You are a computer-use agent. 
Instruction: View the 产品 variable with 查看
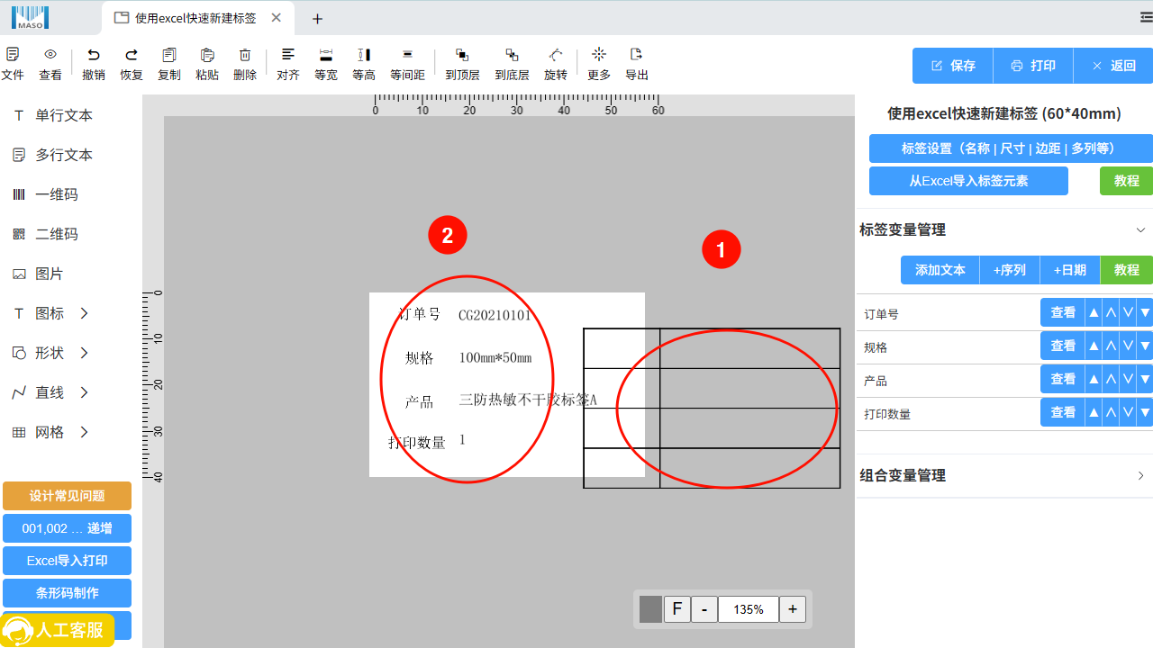tap(1063, 379)
